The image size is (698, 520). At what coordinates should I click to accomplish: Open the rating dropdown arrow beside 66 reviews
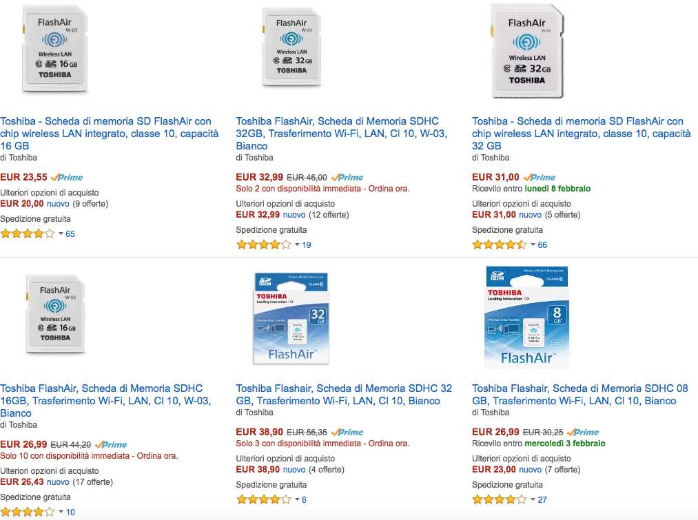tap(533, 245)
